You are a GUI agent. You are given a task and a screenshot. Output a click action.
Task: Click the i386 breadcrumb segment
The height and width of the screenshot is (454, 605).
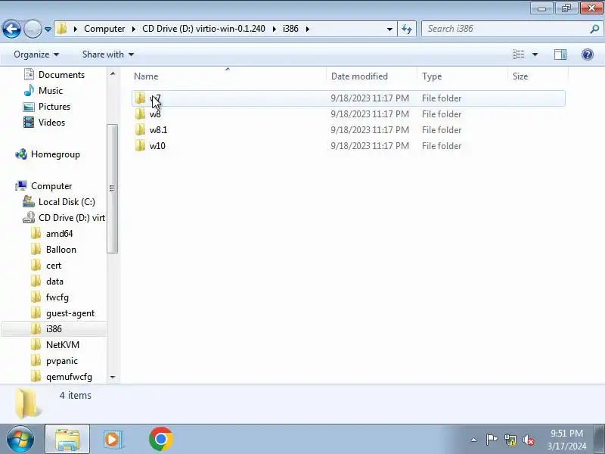(290, 29)
